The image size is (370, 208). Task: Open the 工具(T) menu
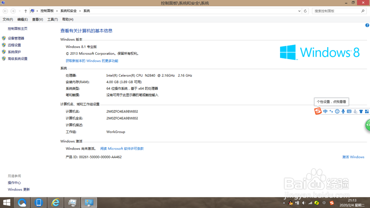point(53,19)
